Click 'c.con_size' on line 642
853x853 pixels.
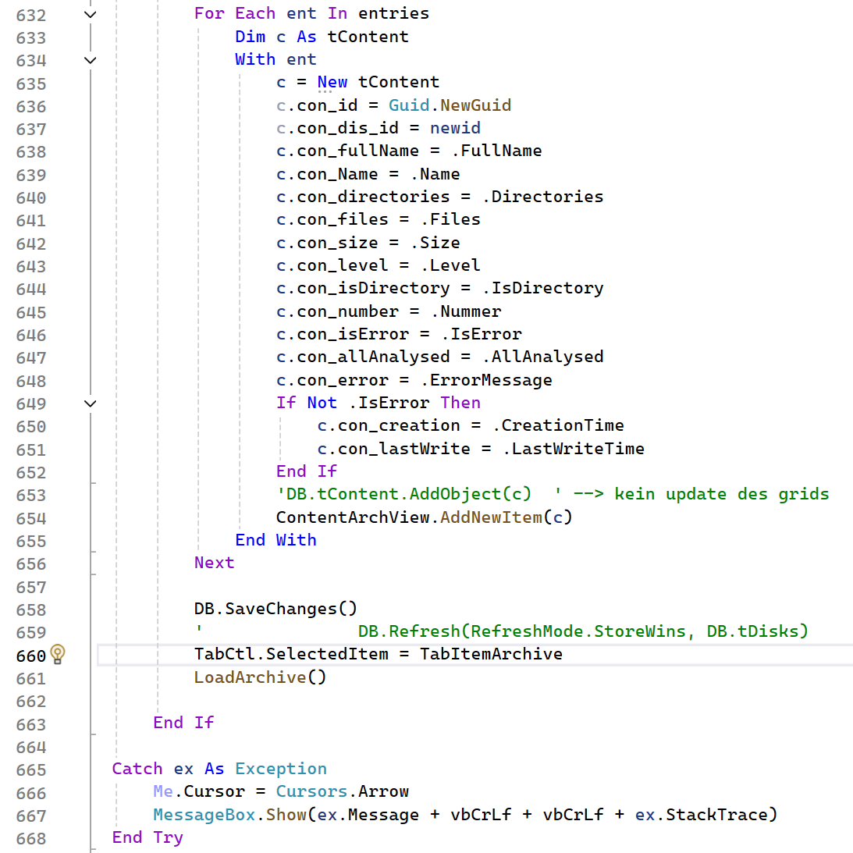point(327,243)
